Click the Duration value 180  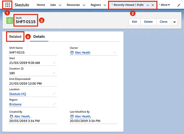point(12,73)
